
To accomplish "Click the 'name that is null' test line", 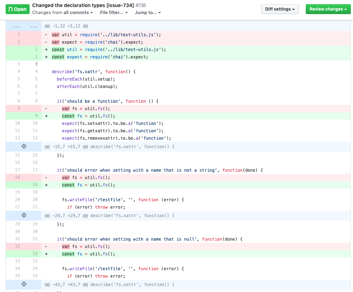I will coord(149,239).
